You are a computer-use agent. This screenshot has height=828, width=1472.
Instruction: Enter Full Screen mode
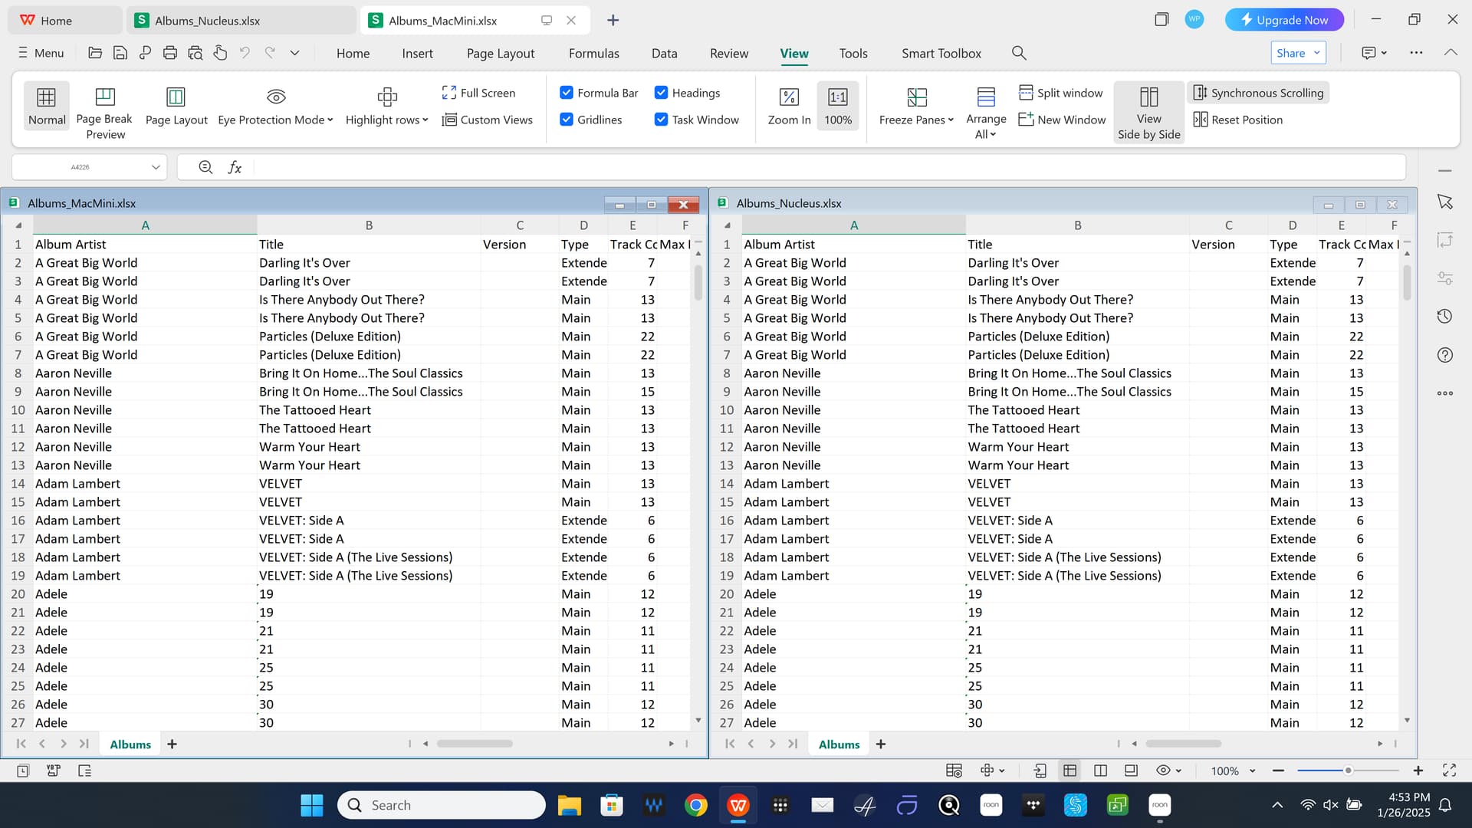[478, 93]
